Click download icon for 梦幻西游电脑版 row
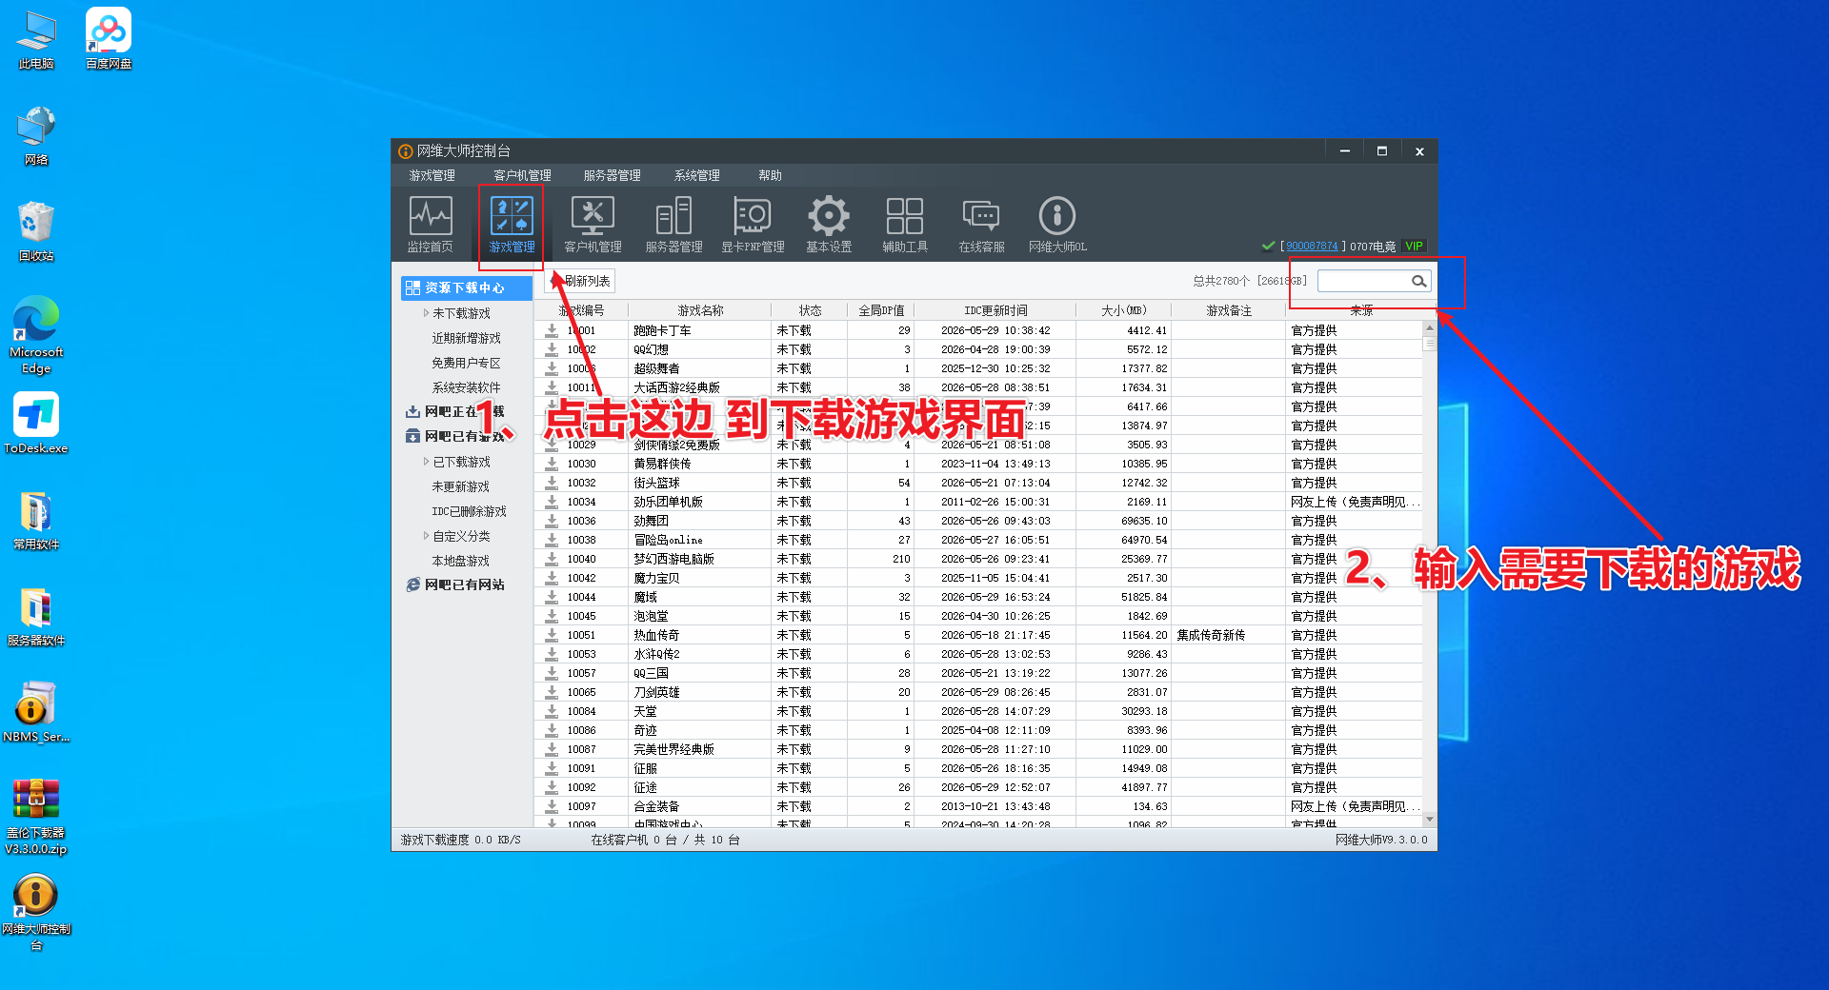1829x990 pixels. coord(552,559)
